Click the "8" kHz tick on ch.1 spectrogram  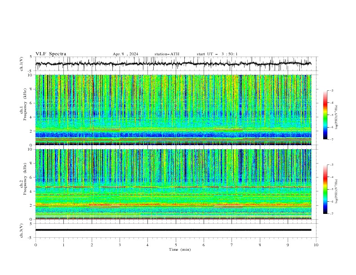coord(32,89)
